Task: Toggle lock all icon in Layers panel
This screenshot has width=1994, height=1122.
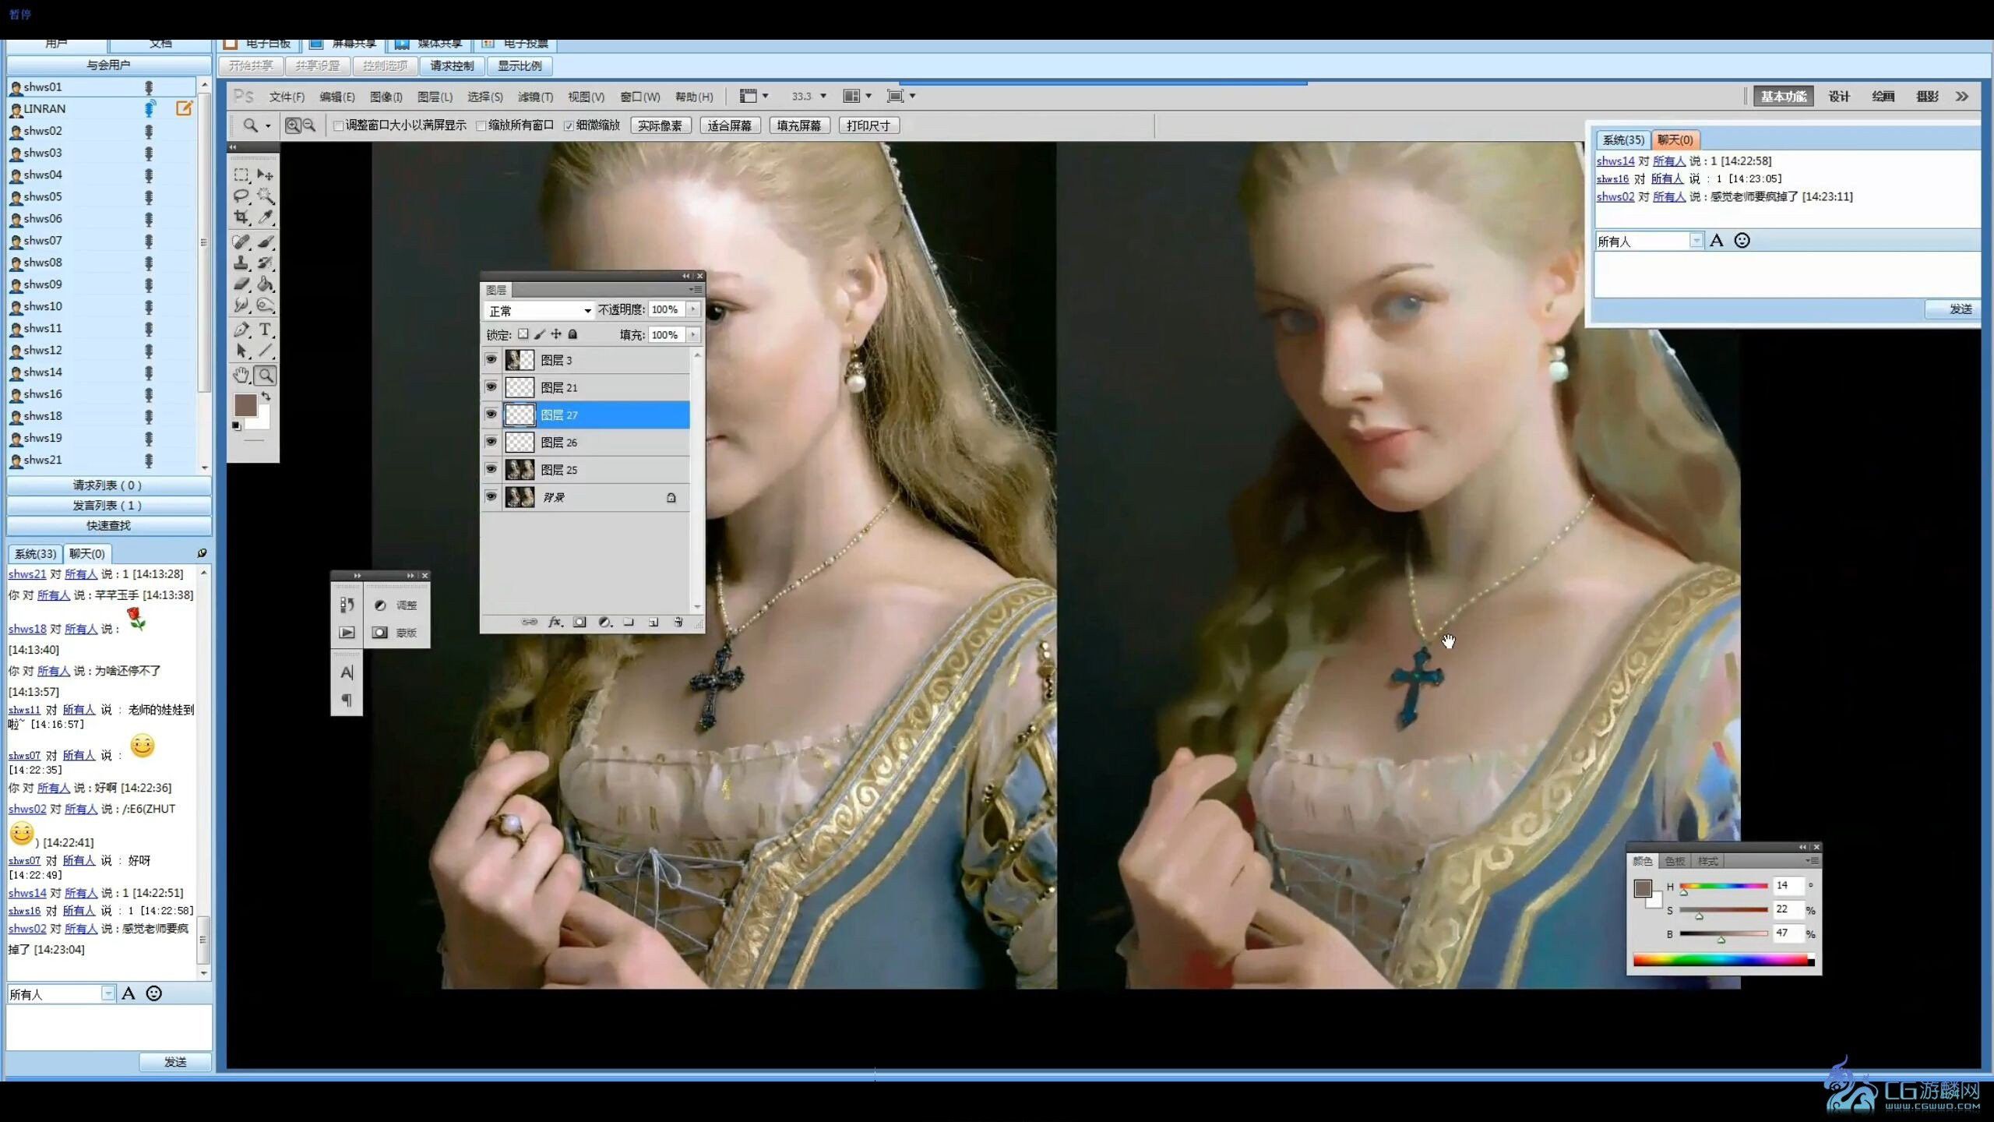Action: 573,334
